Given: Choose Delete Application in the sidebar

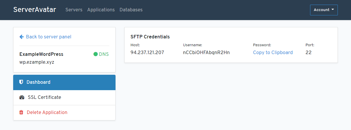Looking at the screenshot, I should pos(47,112).
